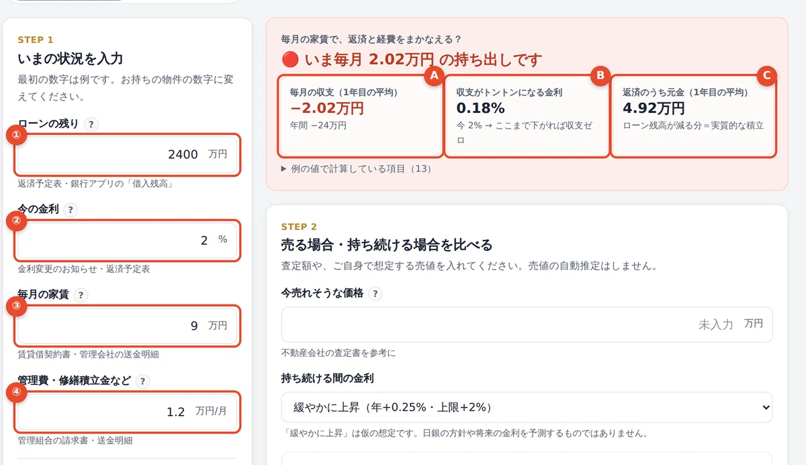Click the hint 返済予定表・銀行アプリの「借入残高」
806x465 pixels.
pyautogui.click(x=96, y=183)
